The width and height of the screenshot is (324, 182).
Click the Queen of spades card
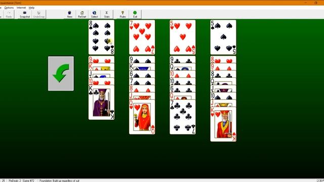tap(182, 67)
